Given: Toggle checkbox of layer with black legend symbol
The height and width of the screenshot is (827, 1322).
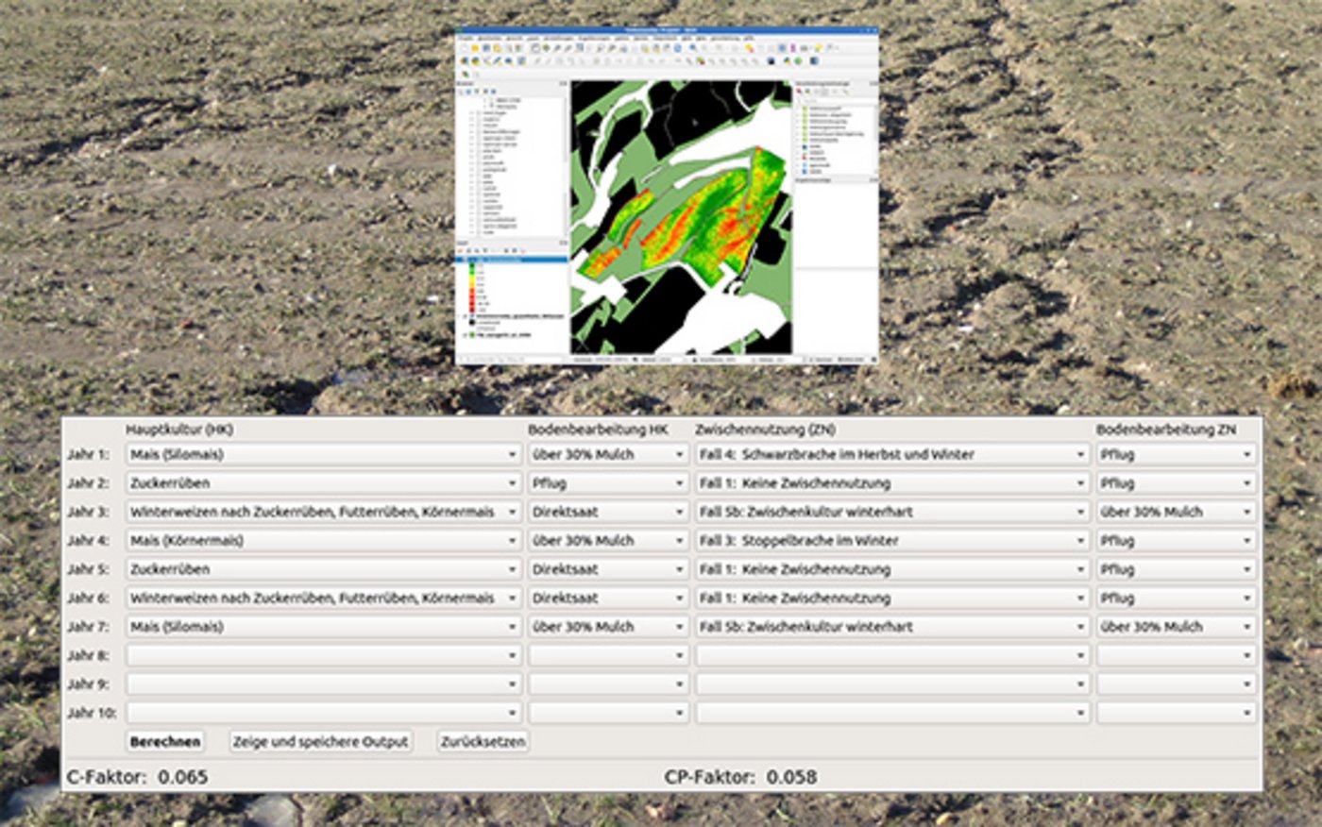Looking at the screenshot, I should click(465, 316).
